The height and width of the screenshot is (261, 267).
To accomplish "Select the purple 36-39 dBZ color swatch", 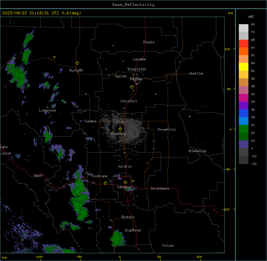I will point(243,106).
